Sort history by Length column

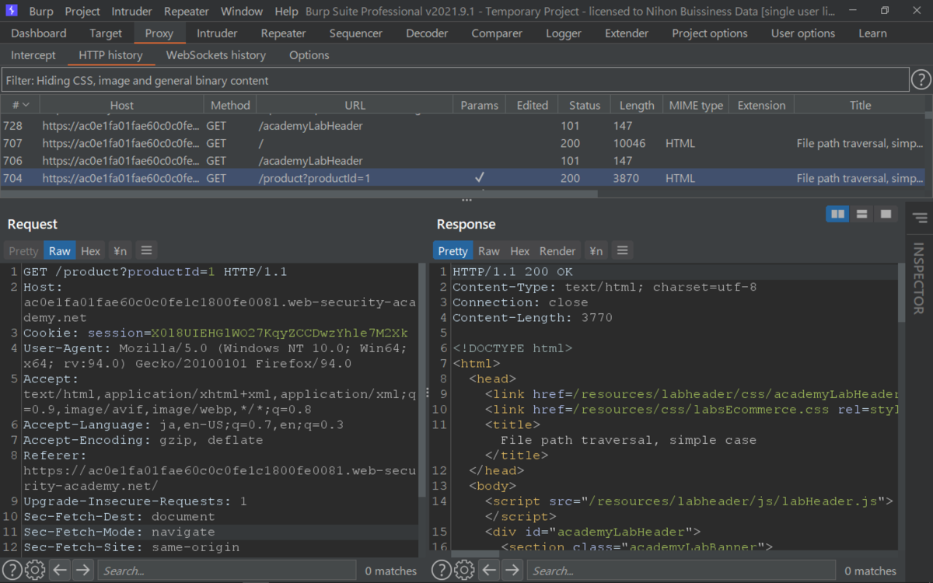pyautogui.click(x=637, y=105)
